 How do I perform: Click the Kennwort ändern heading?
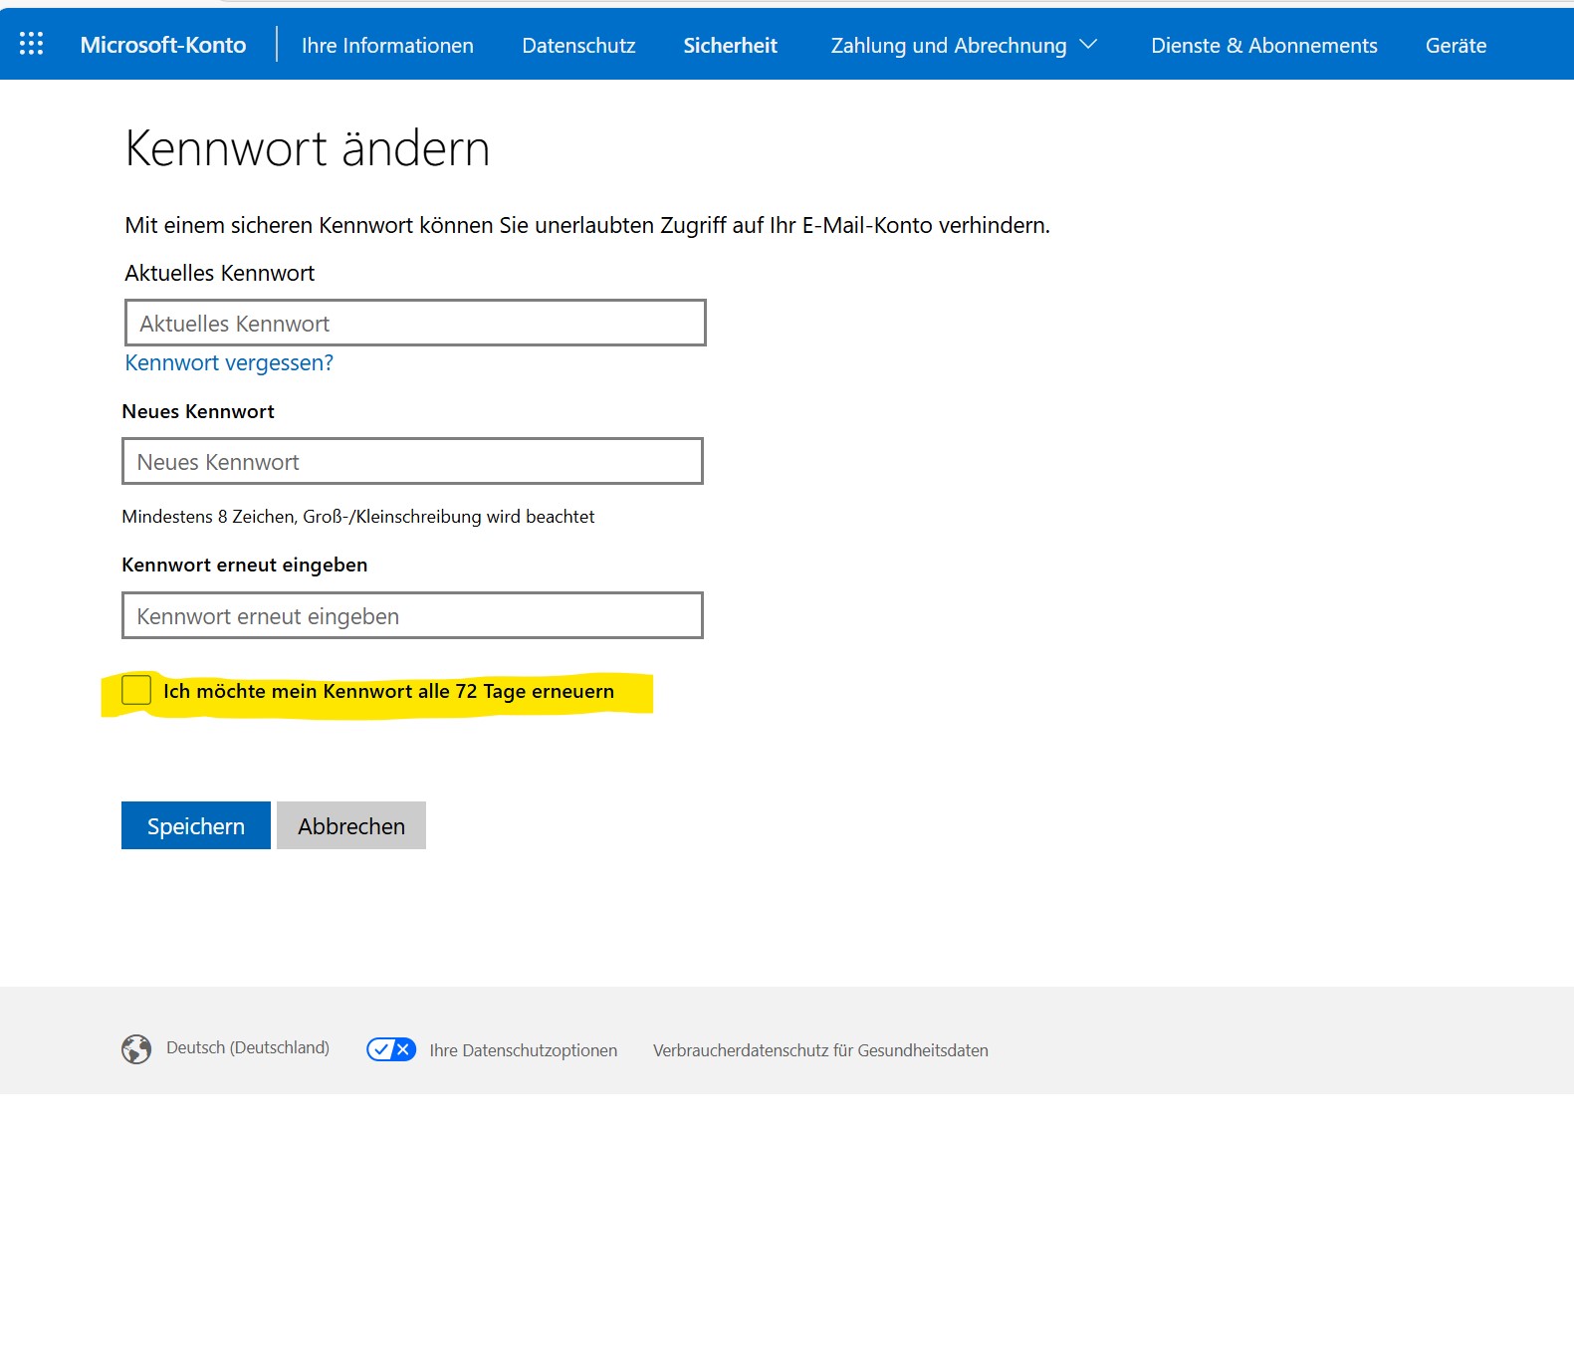pos(308,149)
